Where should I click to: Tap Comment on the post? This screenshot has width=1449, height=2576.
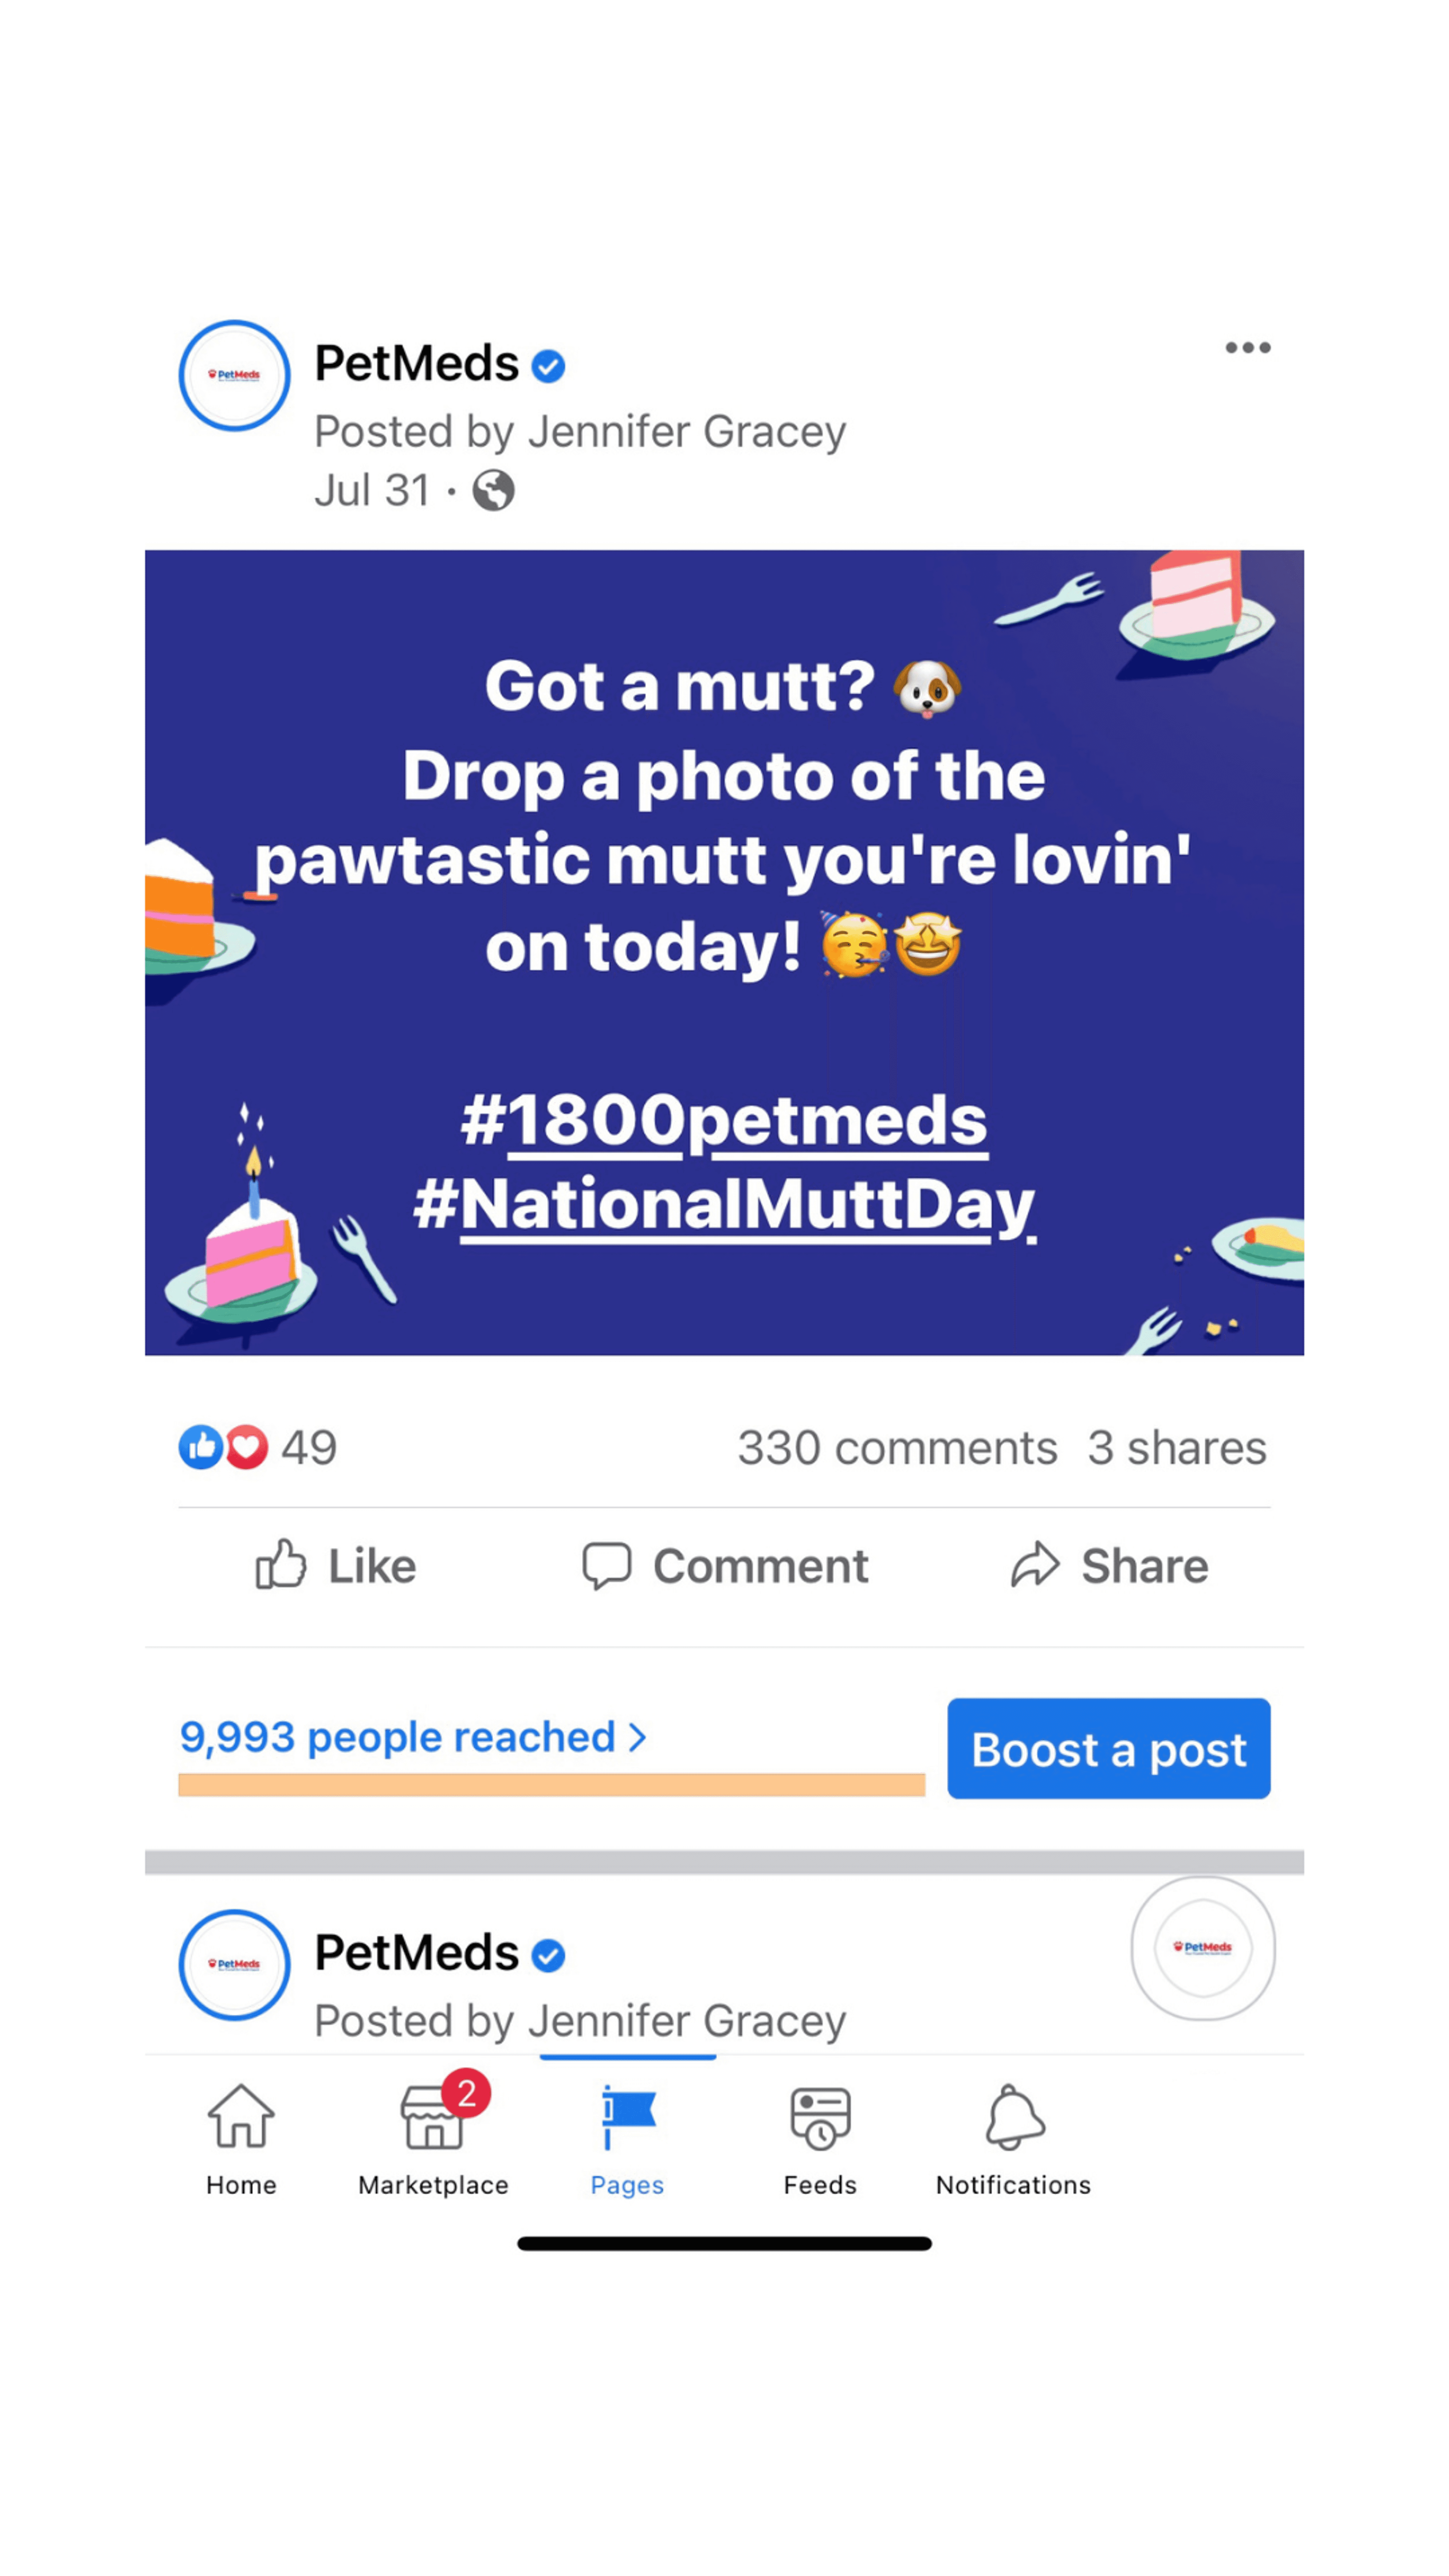point(725,1565)
